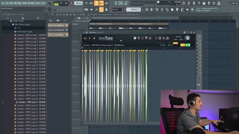Viewport: 239px width, 134px height.
Task: Open the HELP menu
Action: 43,3
